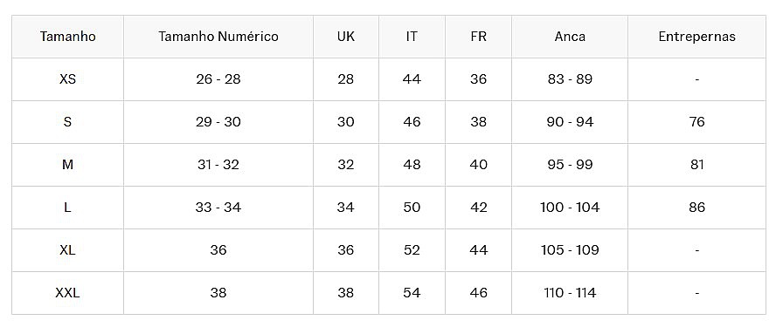Image resolution: width=783 pixels, height=334 pixels.
Task: Click the IT column header
Action: (412, 37)
